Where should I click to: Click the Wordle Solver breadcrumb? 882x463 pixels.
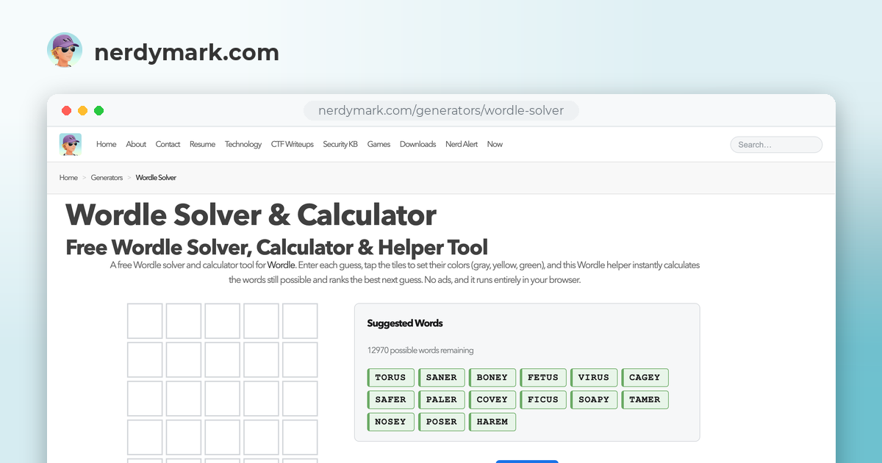pyautogui.click(x=156, y=178)
